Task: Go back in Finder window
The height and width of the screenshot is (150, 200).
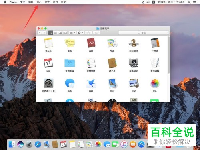Action: click(40, 33)
